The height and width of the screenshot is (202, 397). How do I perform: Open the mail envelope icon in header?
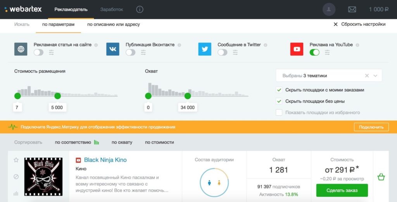click(x=352, y=9)
